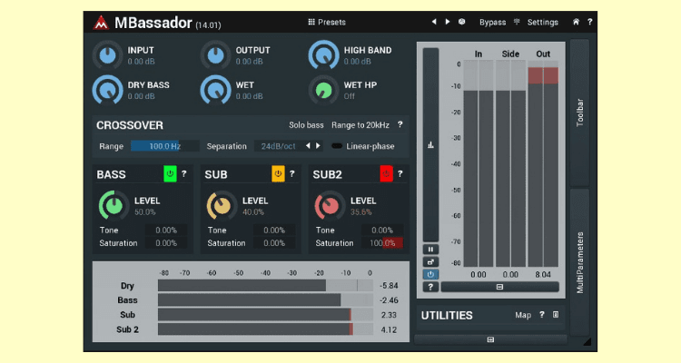This screenshot has height=363, width=681.
Task: Toggle the Bypass button
Action: point(492,22)
